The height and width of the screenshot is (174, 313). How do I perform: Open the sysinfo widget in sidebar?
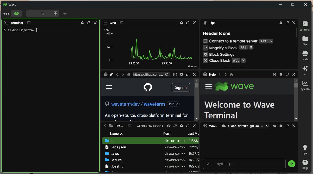[305, 85]
